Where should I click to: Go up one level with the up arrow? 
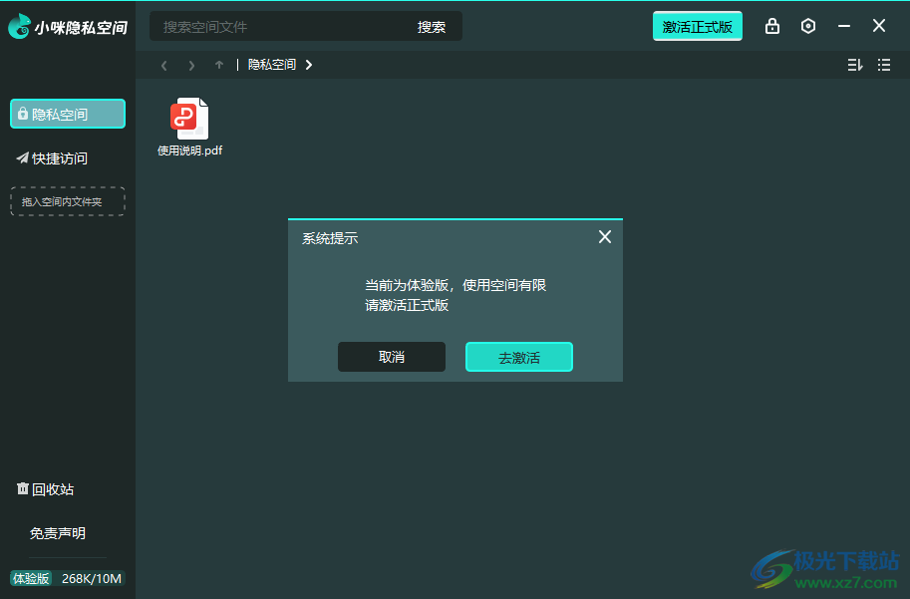click(x=218, y=65)
